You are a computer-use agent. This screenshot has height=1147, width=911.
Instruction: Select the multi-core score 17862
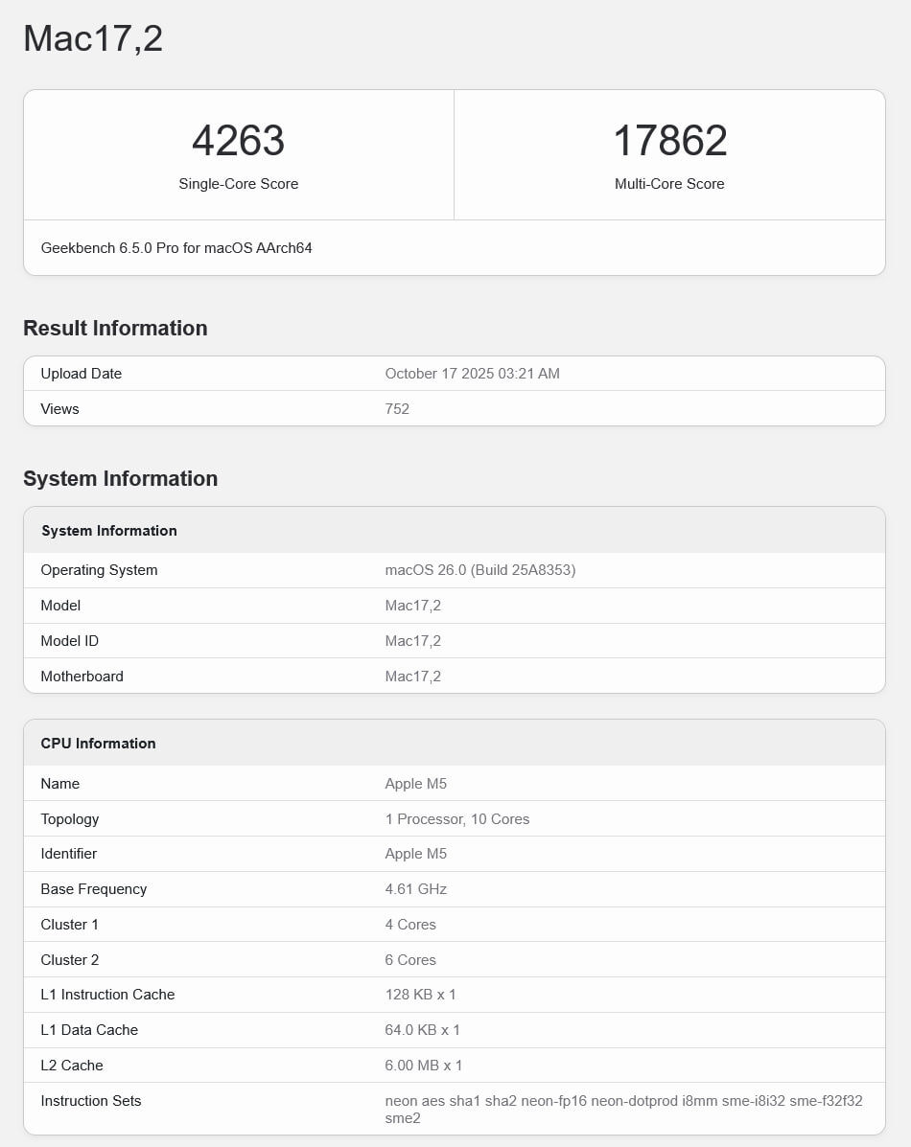(669, 141)
